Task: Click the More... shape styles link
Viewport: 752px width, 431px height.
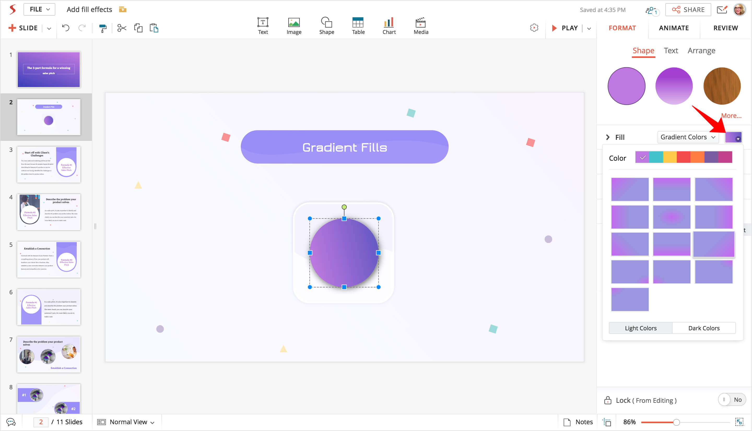Action: pyautogui.click(x=731, y=116)
